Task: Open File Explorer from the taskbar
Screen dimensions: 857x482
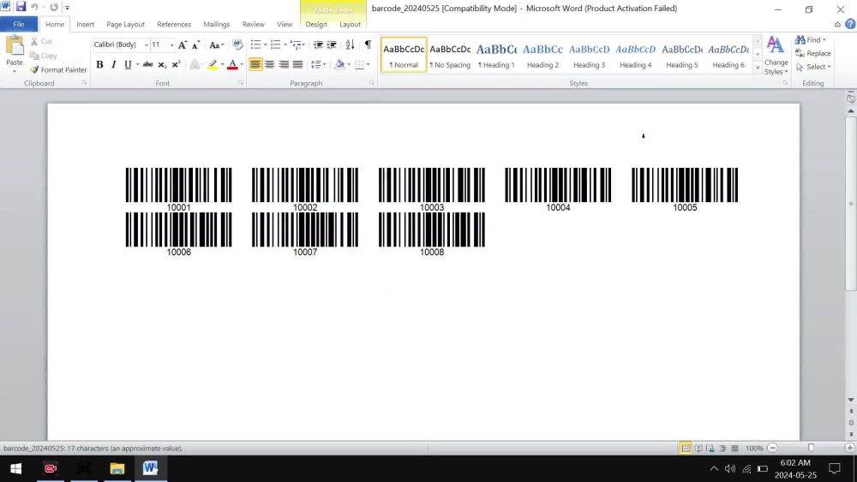Action: point(117,468)
